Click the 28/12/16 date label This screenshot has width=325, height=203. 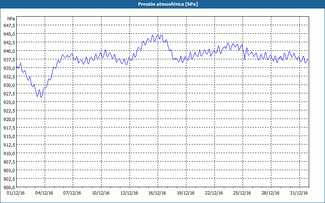click(x=271, y=193)
